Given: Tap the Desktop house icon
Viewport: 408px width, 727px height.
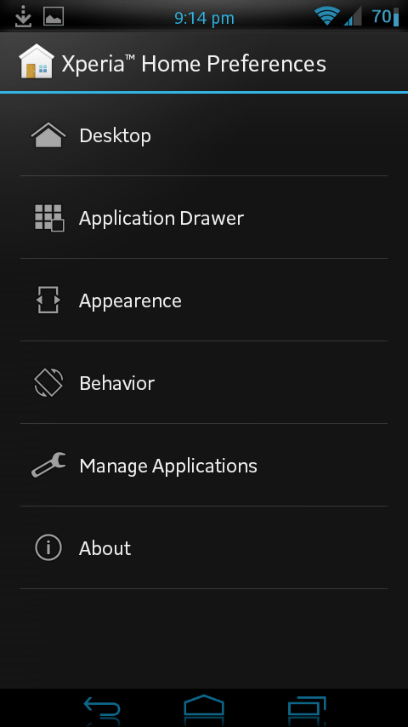Looking at the screenshot, I should tap(48, 135).
